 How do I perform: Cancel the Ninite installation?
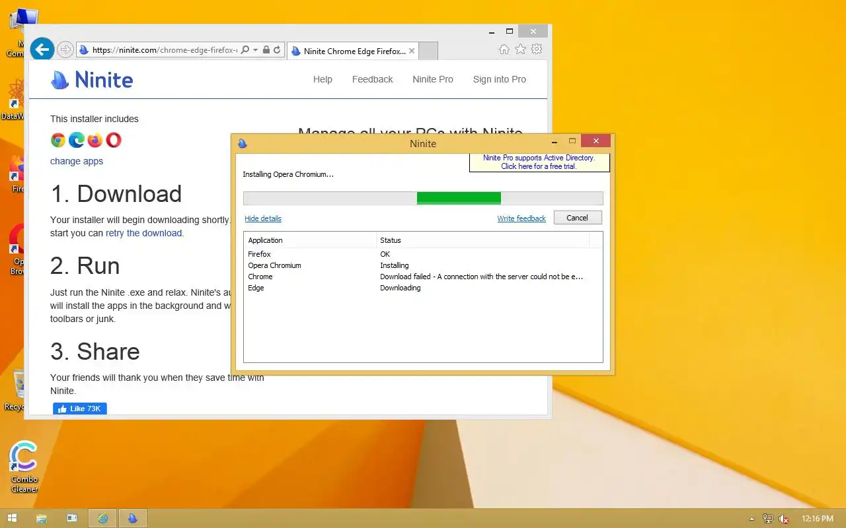point(577,218)
